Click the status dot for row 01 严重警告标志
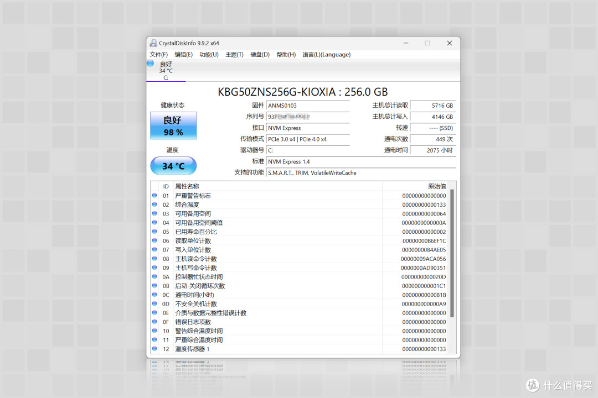 click(x=154, y=195)
